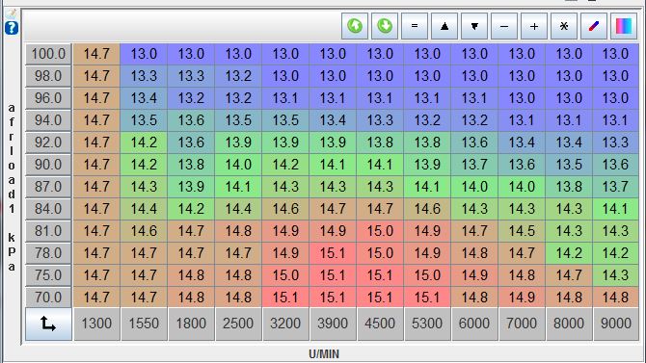The width and height of the screenshot is (646, 363).
Task: Click the notepad icon above help
Action: [x=12, y=13]
